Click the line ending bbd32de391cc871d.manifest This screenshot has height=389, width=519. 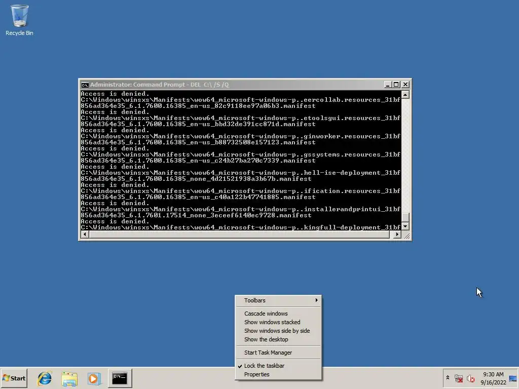tap(198, 124)
